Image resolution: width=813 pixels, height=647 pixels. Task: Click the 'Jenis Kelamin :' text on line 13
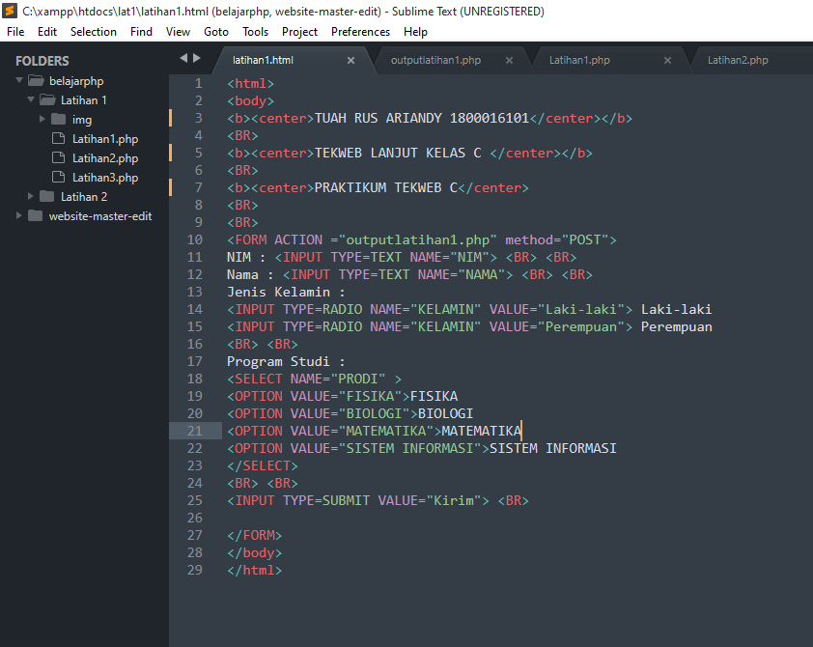pos(286,292)
